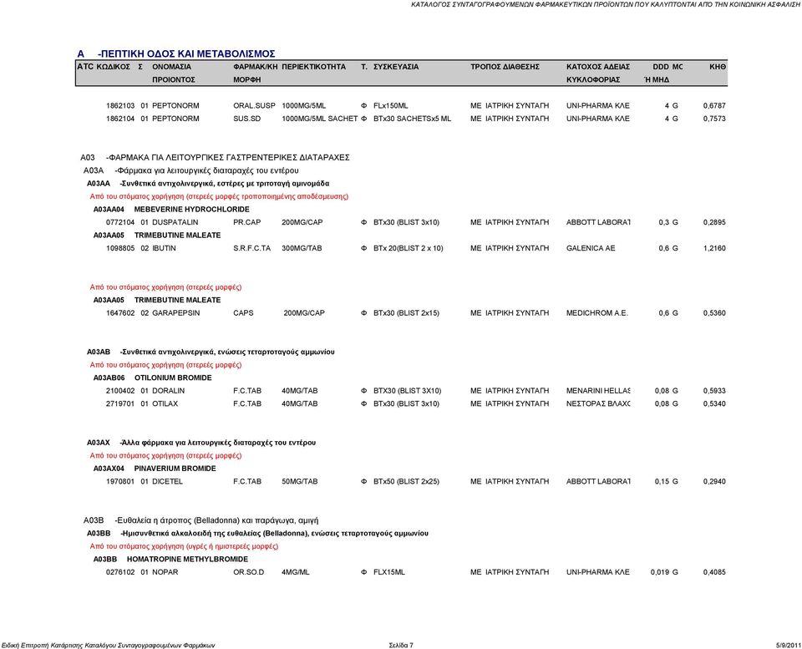Click BTx30 SACHETSx5 ML packaging
The height and width of the screenshot is (649, 802).
click(x=412, y=119)
